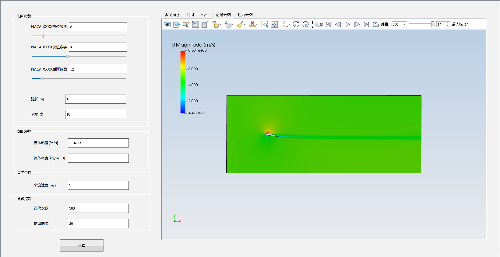The height and width of the screenshot is (257, 500).
Task: Open the 网格 tab
Action: point(205,15)
